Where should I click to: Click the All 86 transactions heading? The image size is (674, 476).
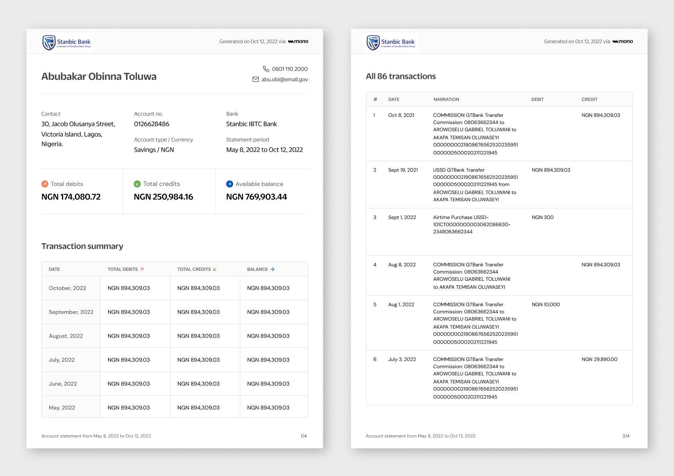click(401, 76)
